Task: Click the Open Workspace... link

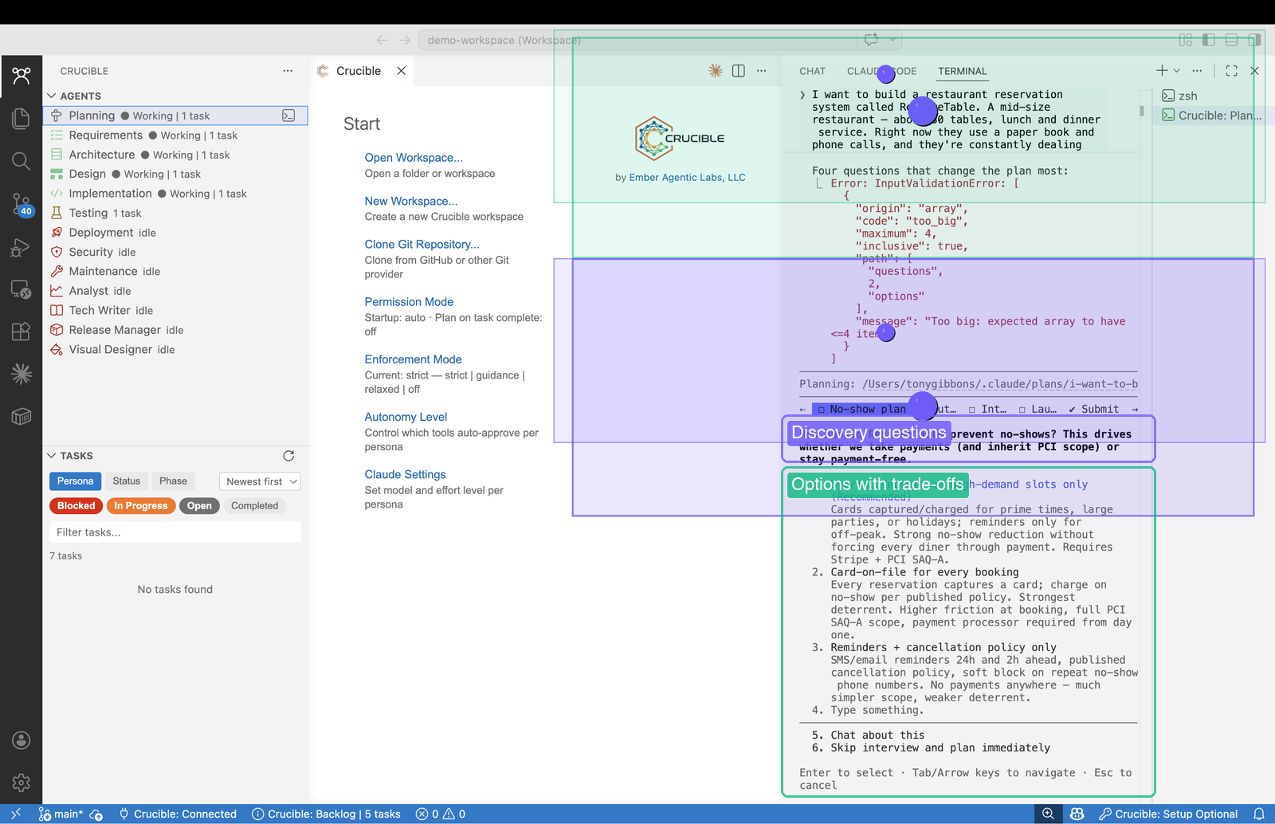Action: click(x=413, y=158)
